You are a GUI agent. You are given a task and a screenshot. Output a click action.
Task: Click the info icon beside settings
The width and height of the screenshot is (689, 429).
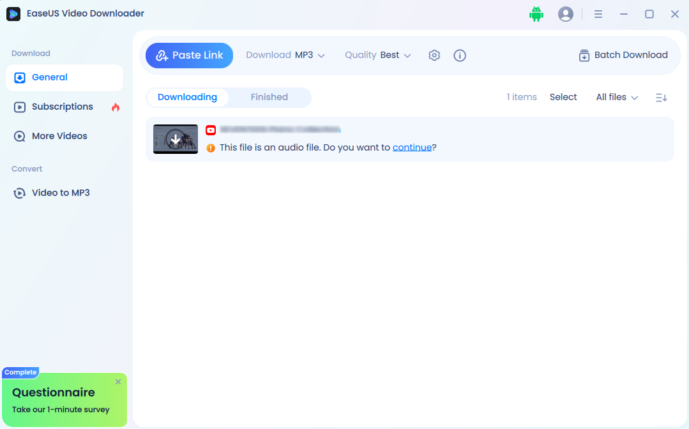click(460, 56)
